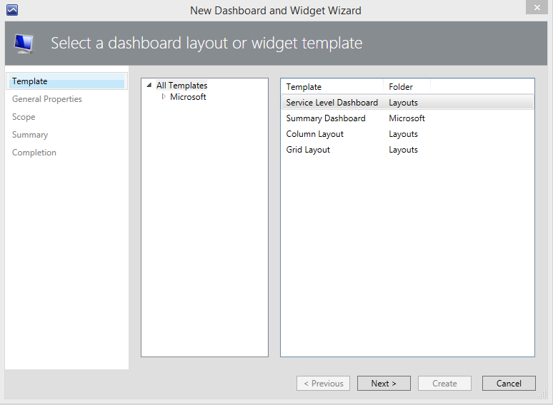Click the Next button
This screenshot has width=553, height=405.
pos(384,383)
